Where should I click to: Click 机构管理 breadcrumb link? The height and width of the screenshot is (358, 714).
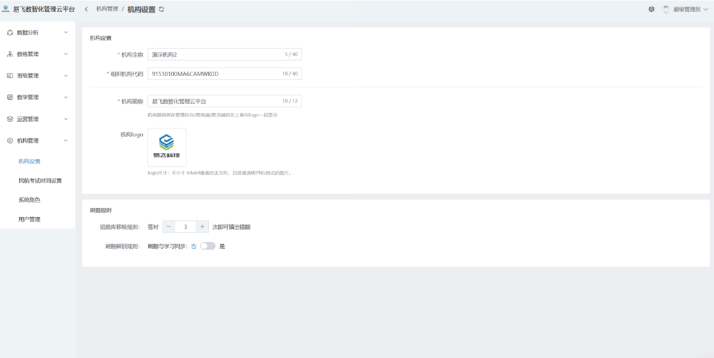tap(107, 9)
